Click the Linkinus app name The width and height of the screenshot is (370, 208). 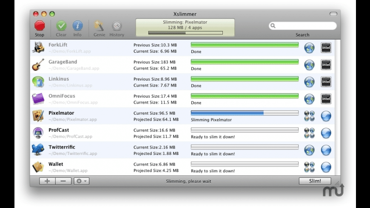pos(59,79)
